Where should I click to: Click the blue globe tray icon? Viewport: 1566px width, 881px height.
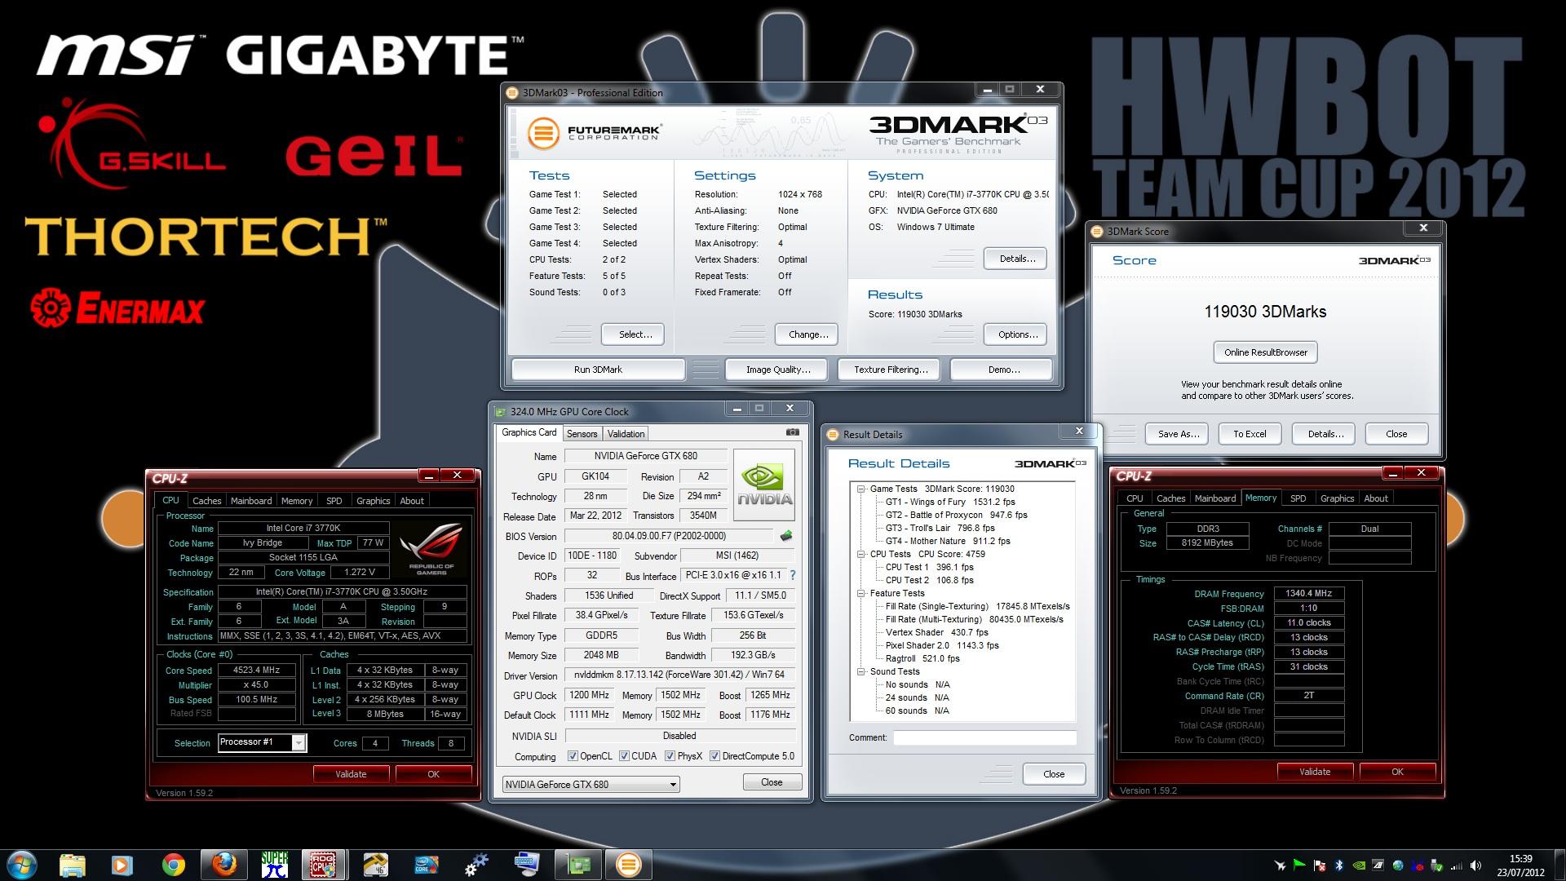(x=1398, y=866)
